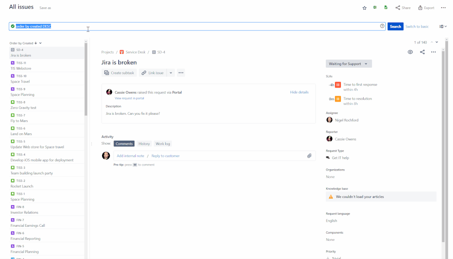Open more options beside Link issue

coord(181,73)
